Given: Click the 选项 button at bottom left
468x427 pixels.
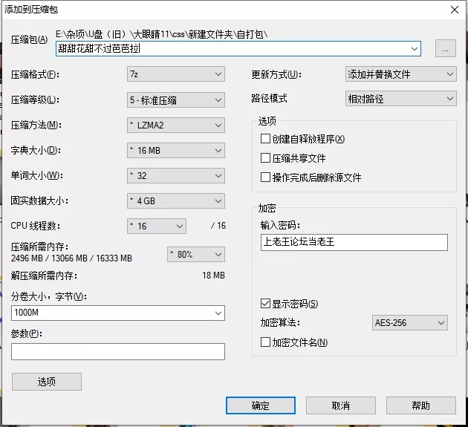Looking at the screenshot, I should [x=47, y=382].
